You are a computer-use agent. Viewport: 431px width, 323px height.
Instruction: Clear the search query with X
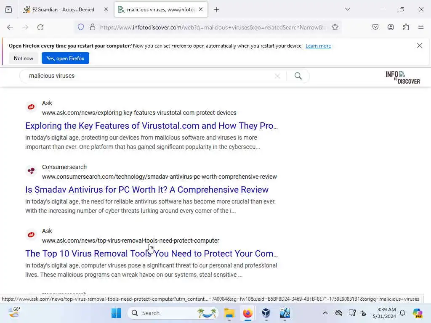pyautogui.click(x=277, y=76)
